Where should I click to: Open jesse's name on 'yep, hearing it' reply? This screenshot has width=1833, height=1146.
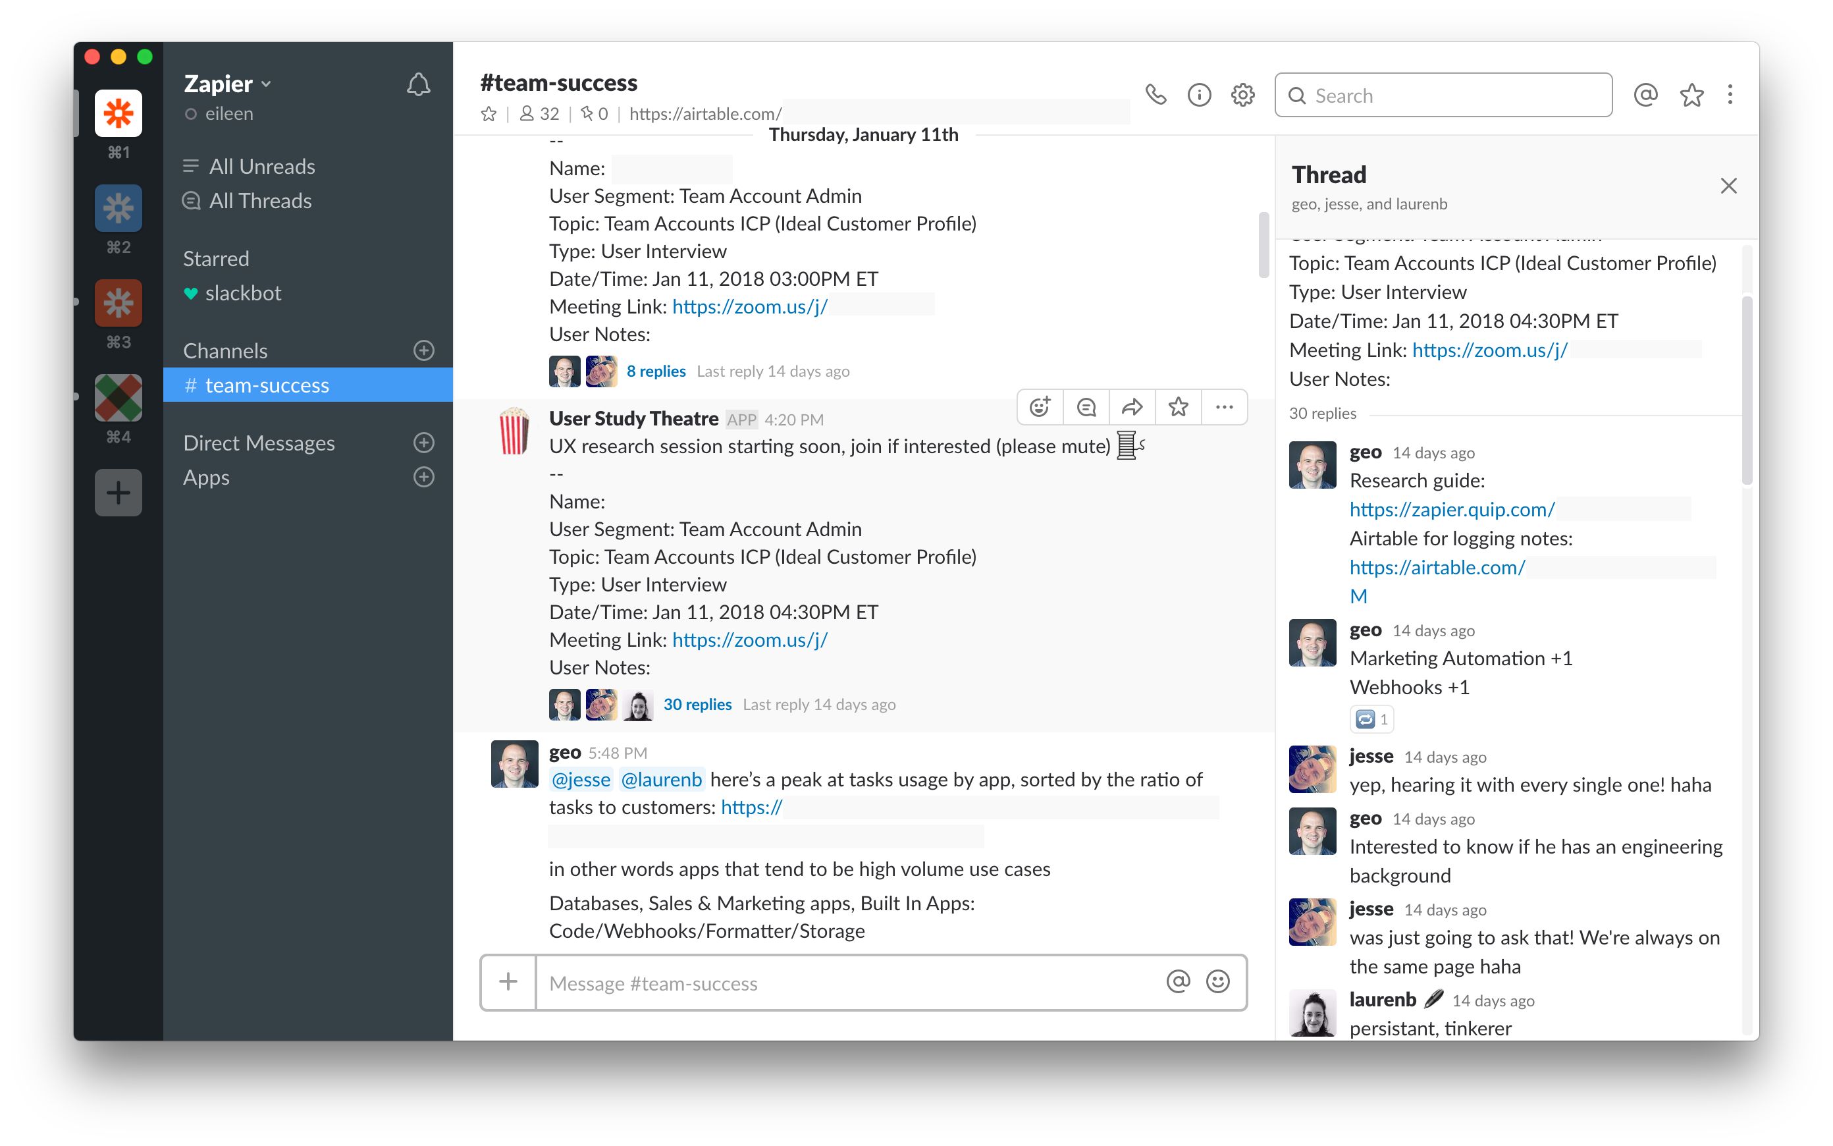point(1371,756)
